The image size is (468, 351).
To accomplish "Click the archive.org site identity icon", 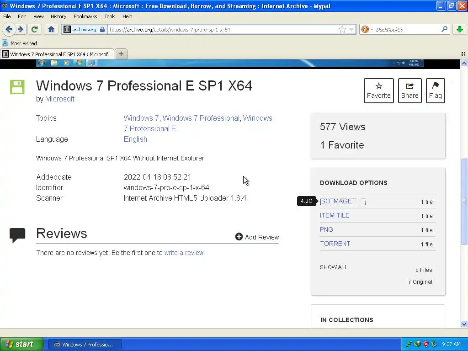I will point(67,29).
